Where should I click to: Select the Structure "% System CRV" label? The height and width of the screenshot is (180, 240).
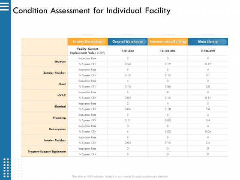coord(87,64)
